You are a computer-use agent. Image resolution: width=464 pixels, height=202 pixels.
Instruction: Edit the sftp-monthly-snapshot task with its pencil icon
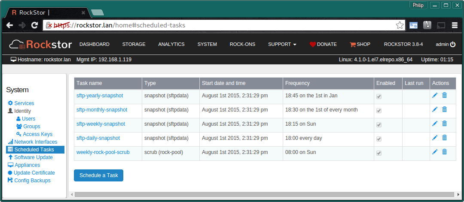[435, 109]
